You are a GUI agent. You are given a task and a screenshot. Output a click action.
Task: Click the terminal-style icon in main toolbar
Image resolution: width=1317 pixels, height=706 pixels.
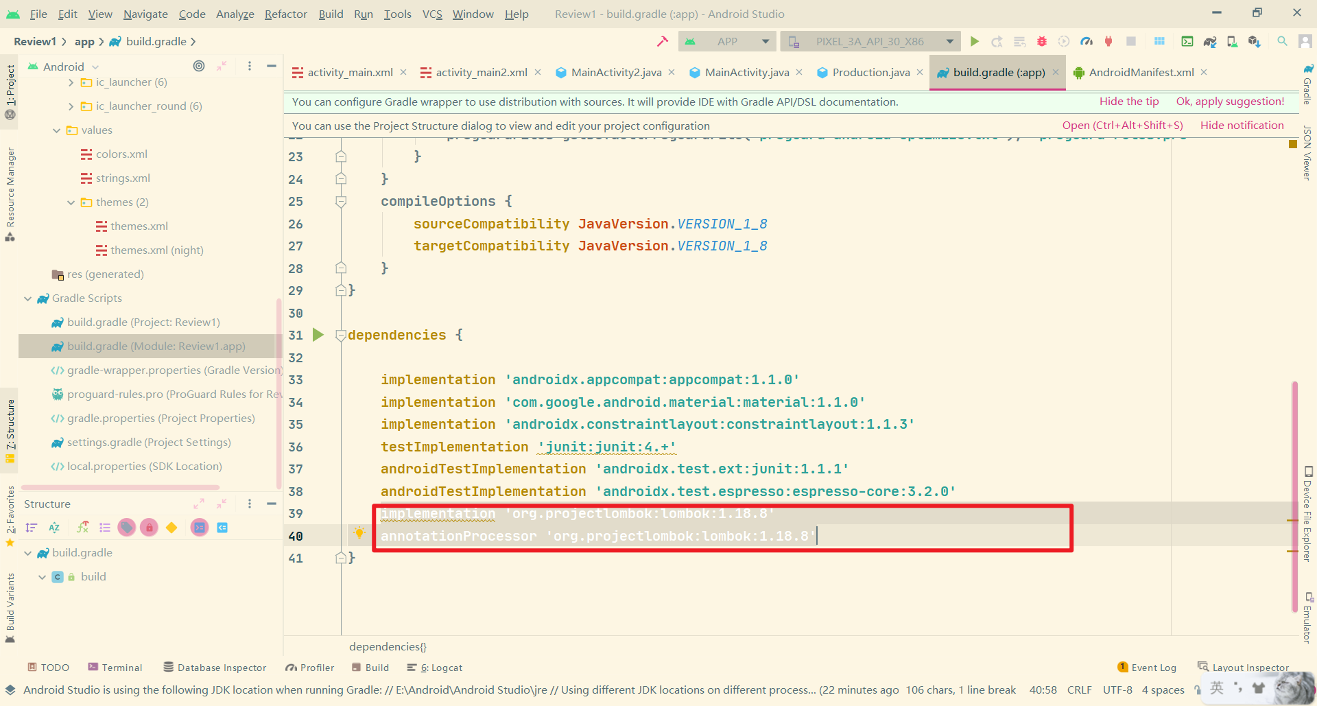(1187, 41)
